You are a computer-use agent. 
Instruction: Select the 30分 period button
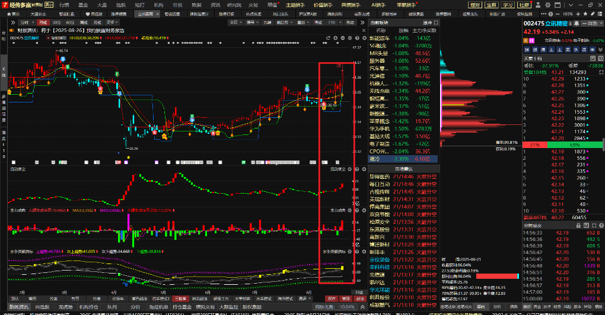pyautogui.click(x=57, y=22)
